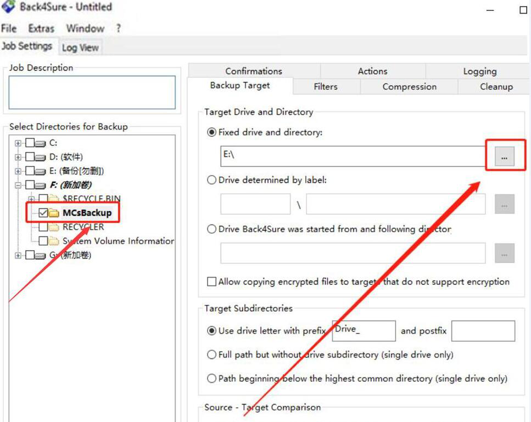Click the F: (新加卷) drive icon
The height and width of the screenshot is (422, 531).
point(40,185)
